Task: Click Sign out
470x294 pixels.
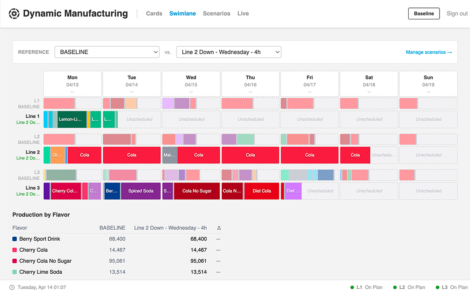Action: coord(457,14)
